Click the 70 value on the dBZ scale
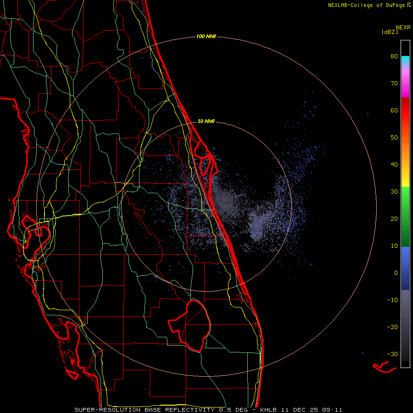The width and height of the screenshot is (413, 413). pos(394,83)
